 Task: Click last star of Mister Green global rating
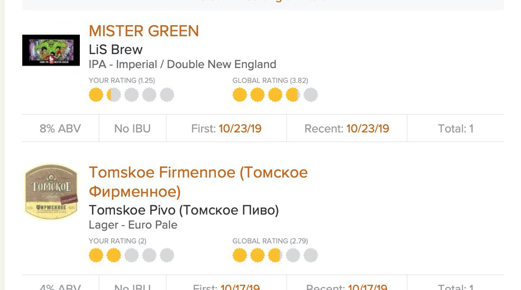(x=311, y=95)
